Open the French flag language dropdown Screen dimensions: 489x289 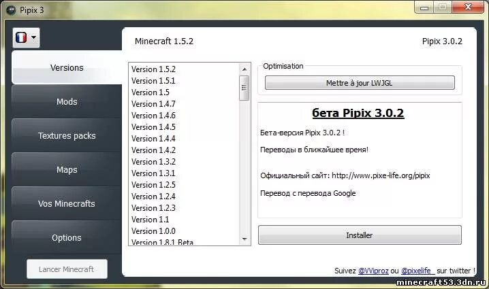pyautogui.click(x=26, y=37)
